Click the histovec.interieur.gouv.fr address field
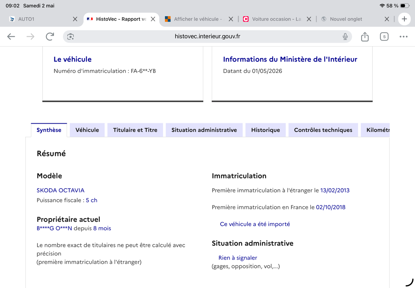Image resolution: width=415 pixels, height=288 pixels. coord(207,37)
